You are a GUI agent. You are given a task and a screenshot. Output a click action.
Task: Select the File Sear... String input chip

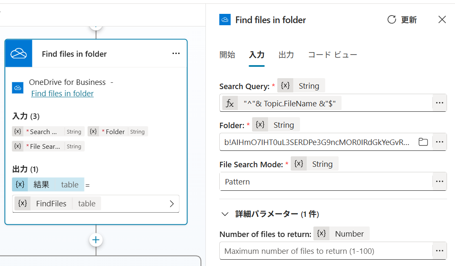coord(48,146)
